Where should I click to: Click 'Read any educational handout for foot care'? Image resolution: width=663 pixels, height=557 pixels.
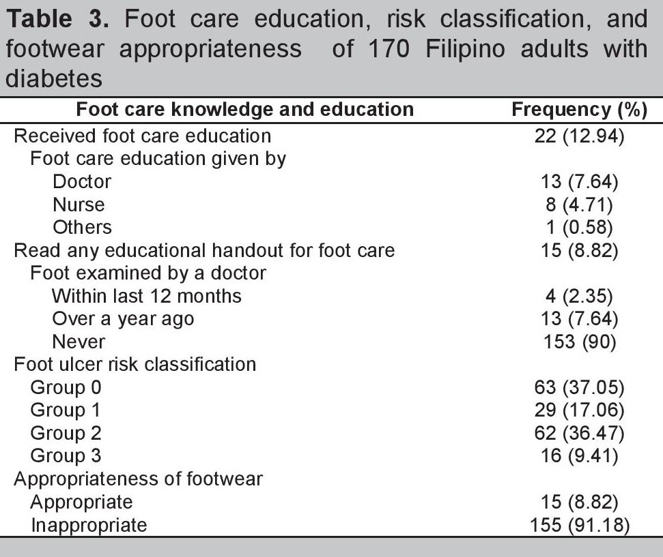coord(204,250)
